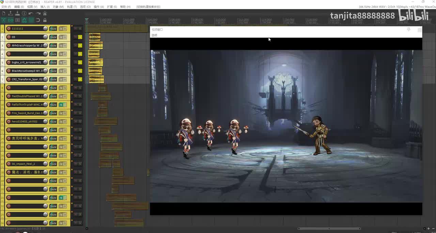Open Route for FastDoublePhased track
Viewport: 436px width, 233px height.
[53, 96]
